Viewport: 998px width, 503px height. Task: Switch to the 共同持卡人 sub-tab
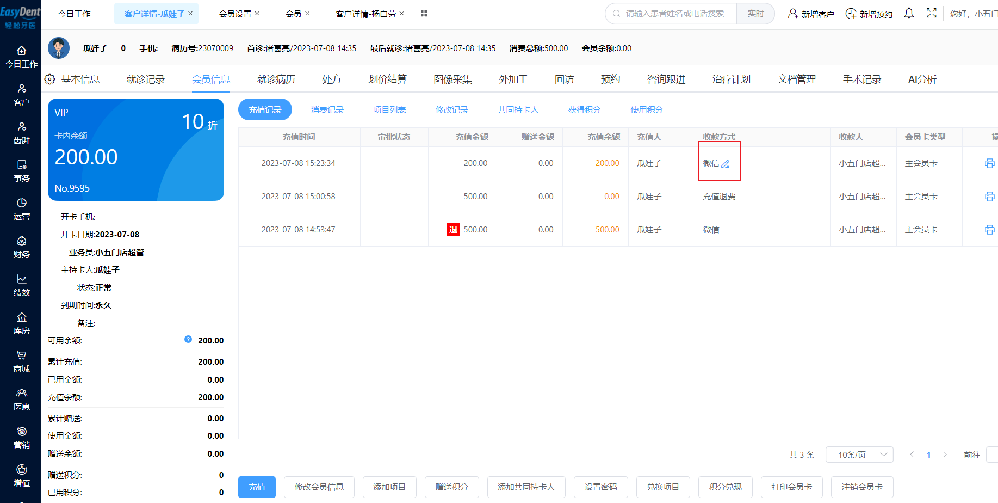tap(518, 110)
